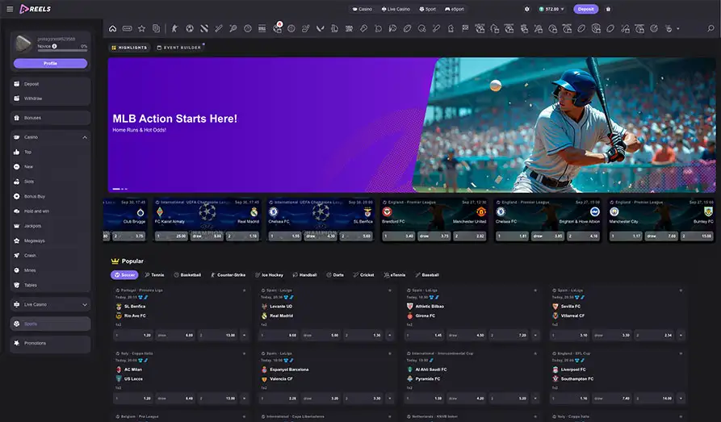Click the purple Profile button
The width and height of the screenshot is (721, 422).
tap(51, 64)
